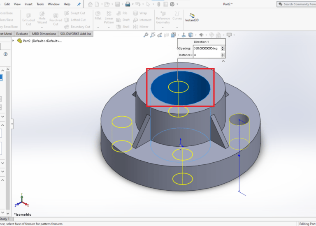Select the Shell feature tool
This screenshot has width=316, height=226.
click(x=123, y=27)
